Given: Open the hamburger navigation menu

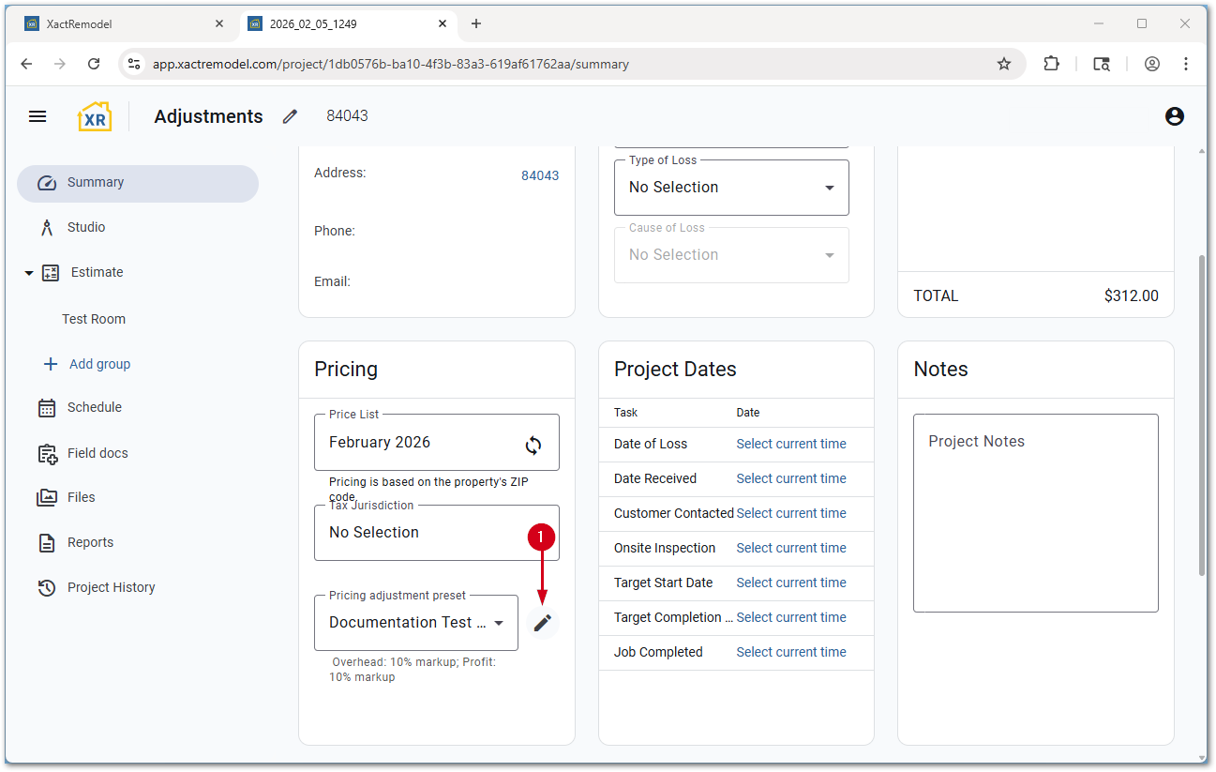Looking at the screenshot, I should 38,116.
